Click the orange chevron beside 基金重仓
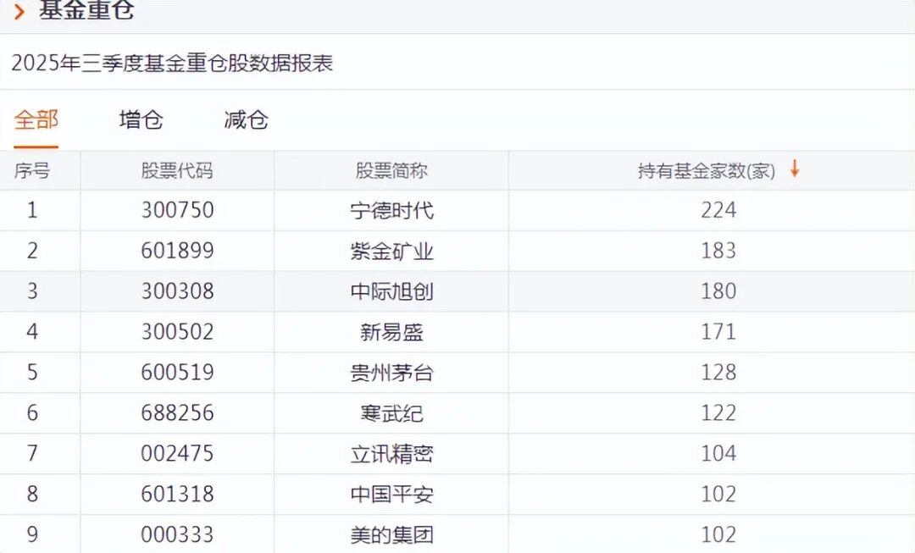Screen dimensions: 915x553 point(19,11)
